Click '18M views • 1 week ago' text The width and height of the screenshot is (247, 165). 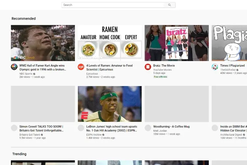[167, 134]
